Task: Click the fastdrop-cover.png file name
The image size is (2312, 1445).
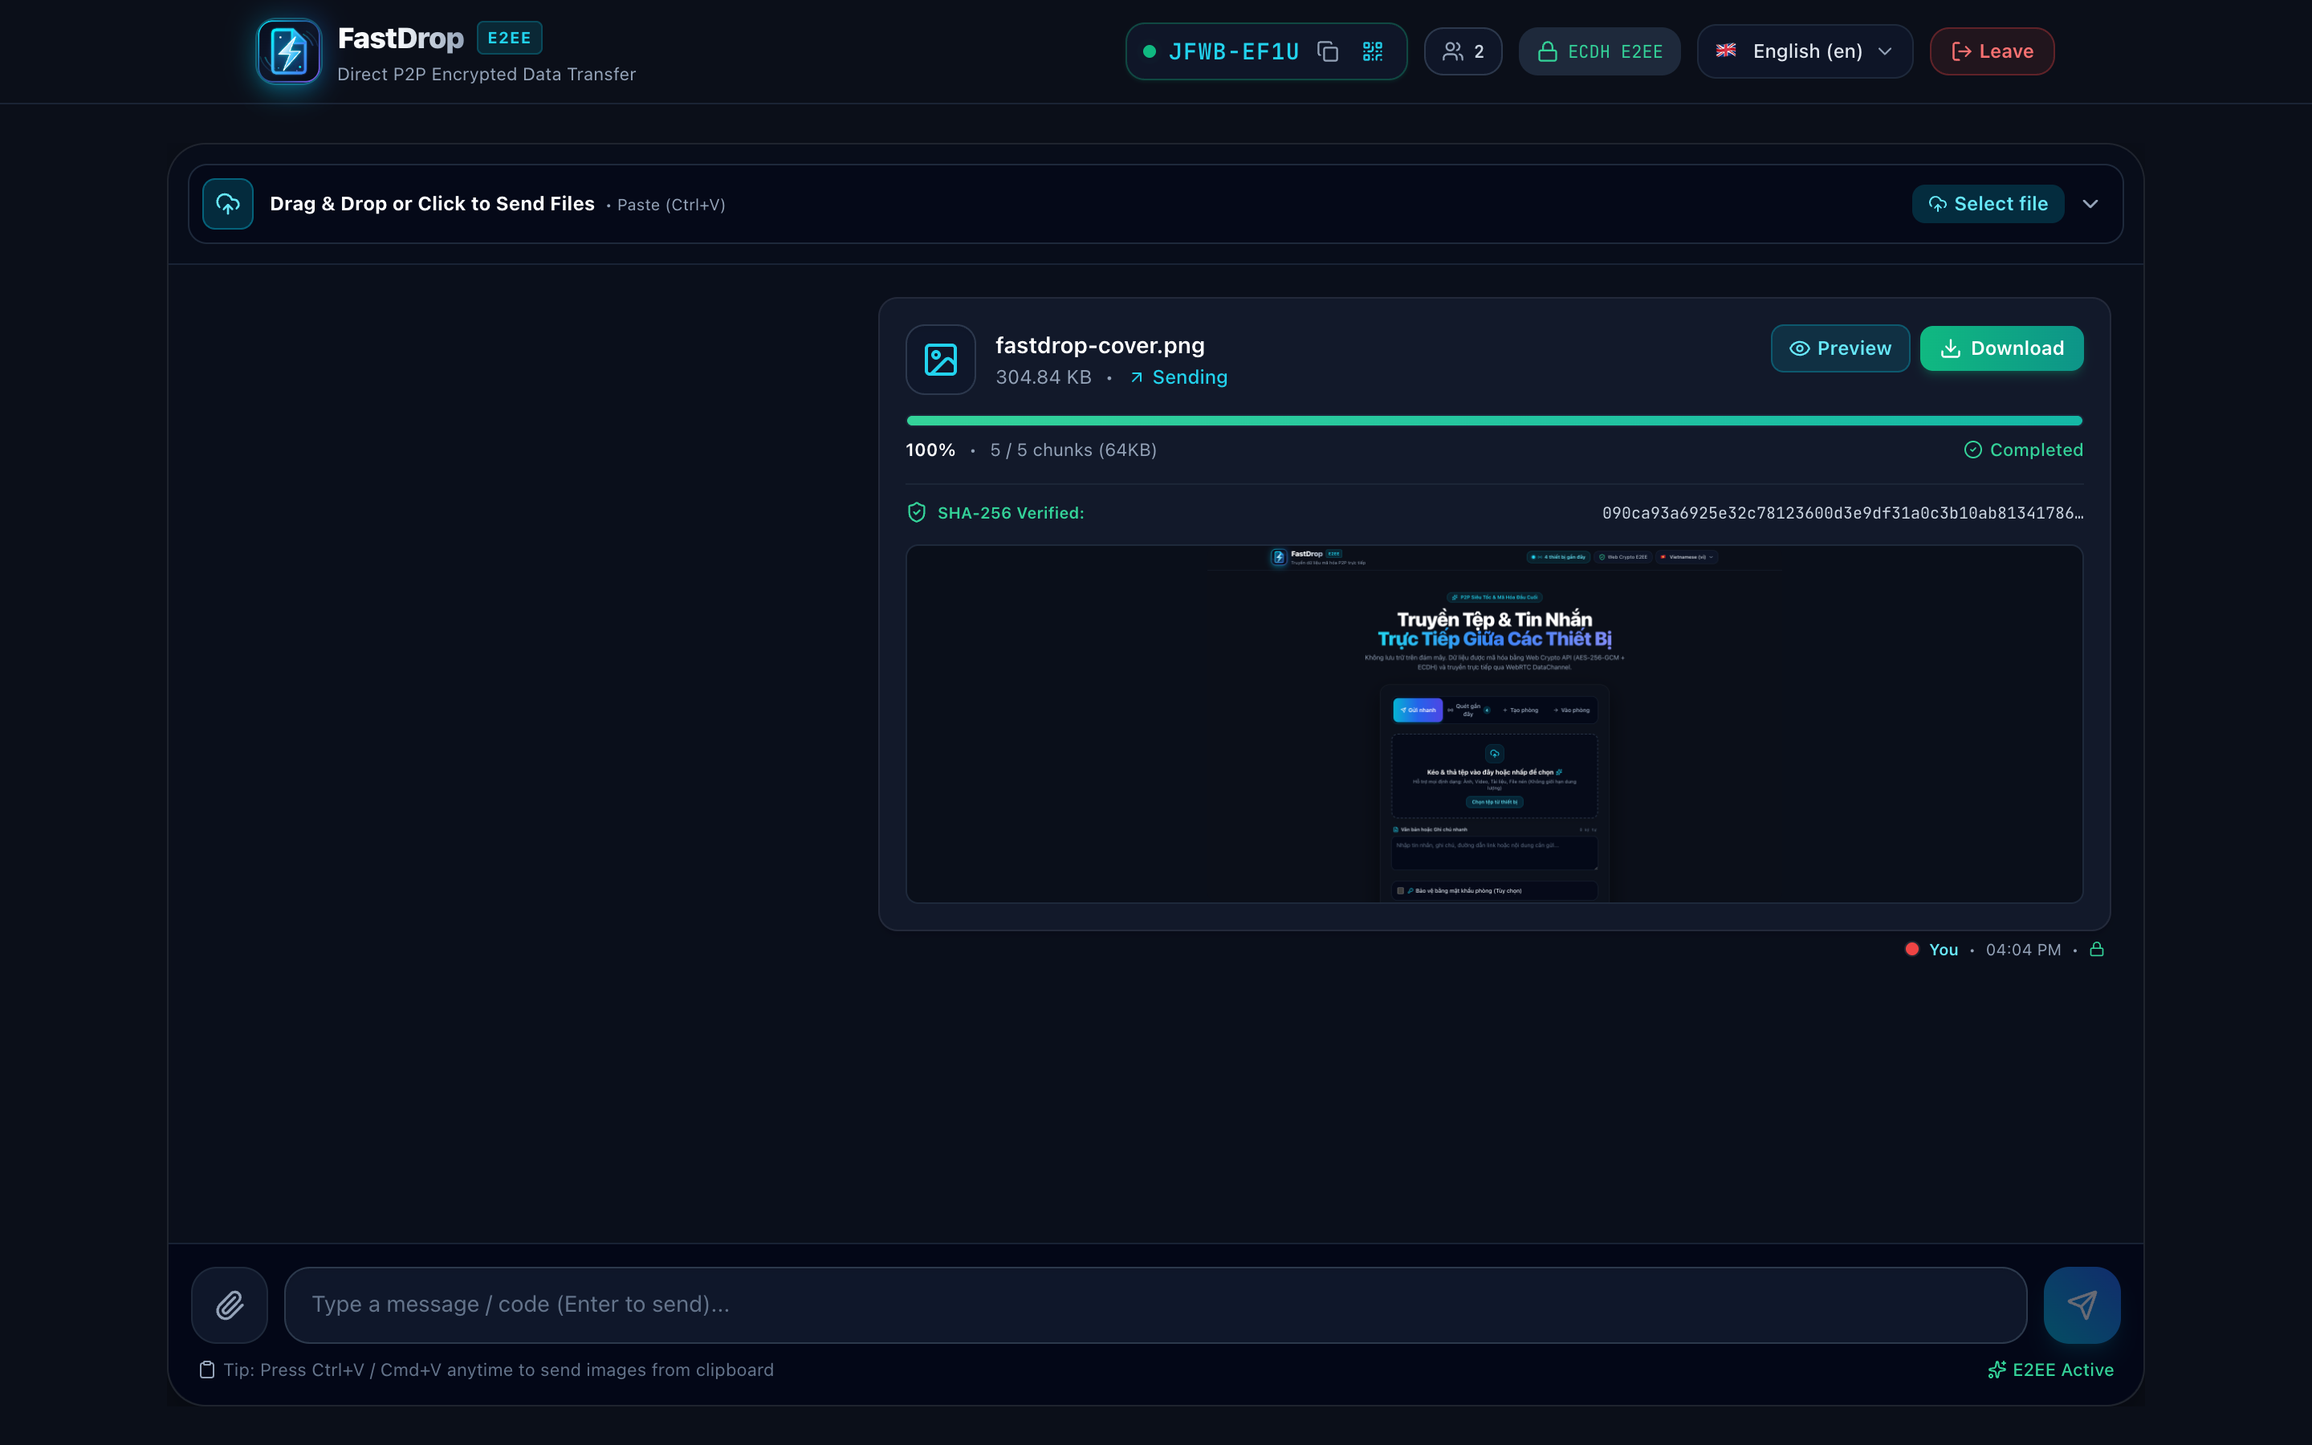Action: point(1100,345)
